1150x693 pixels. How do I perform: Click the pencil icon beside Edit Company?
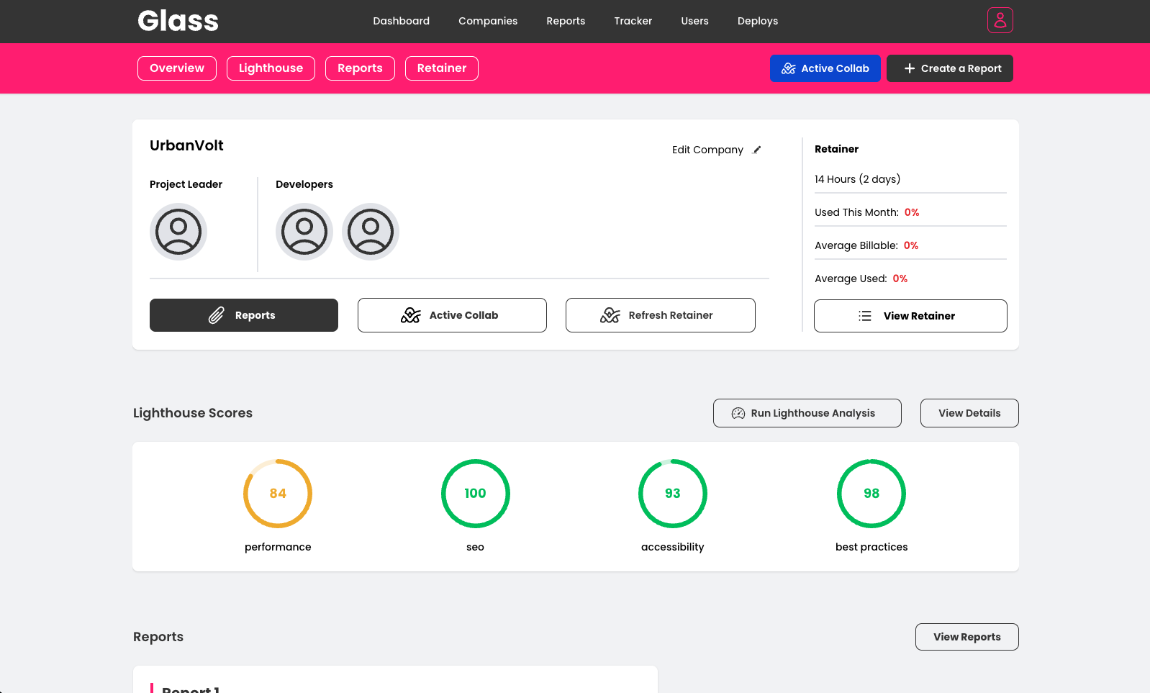pyautogui.click(x=756, y=150)
